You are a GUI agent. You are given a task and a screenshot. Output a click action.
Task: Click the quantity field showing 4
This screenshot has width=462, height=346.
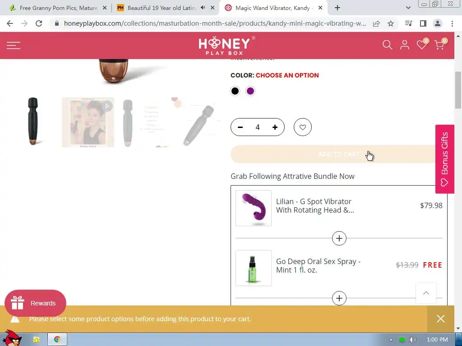pos(258,127)
